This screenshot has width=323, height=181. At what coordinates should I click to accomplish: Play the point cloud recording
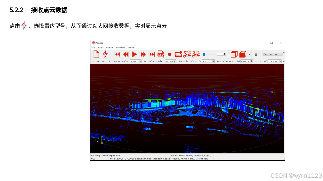coord(134,54)
